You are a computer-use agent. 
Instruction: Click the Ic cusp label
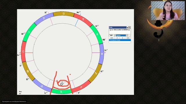pos(46,93)
